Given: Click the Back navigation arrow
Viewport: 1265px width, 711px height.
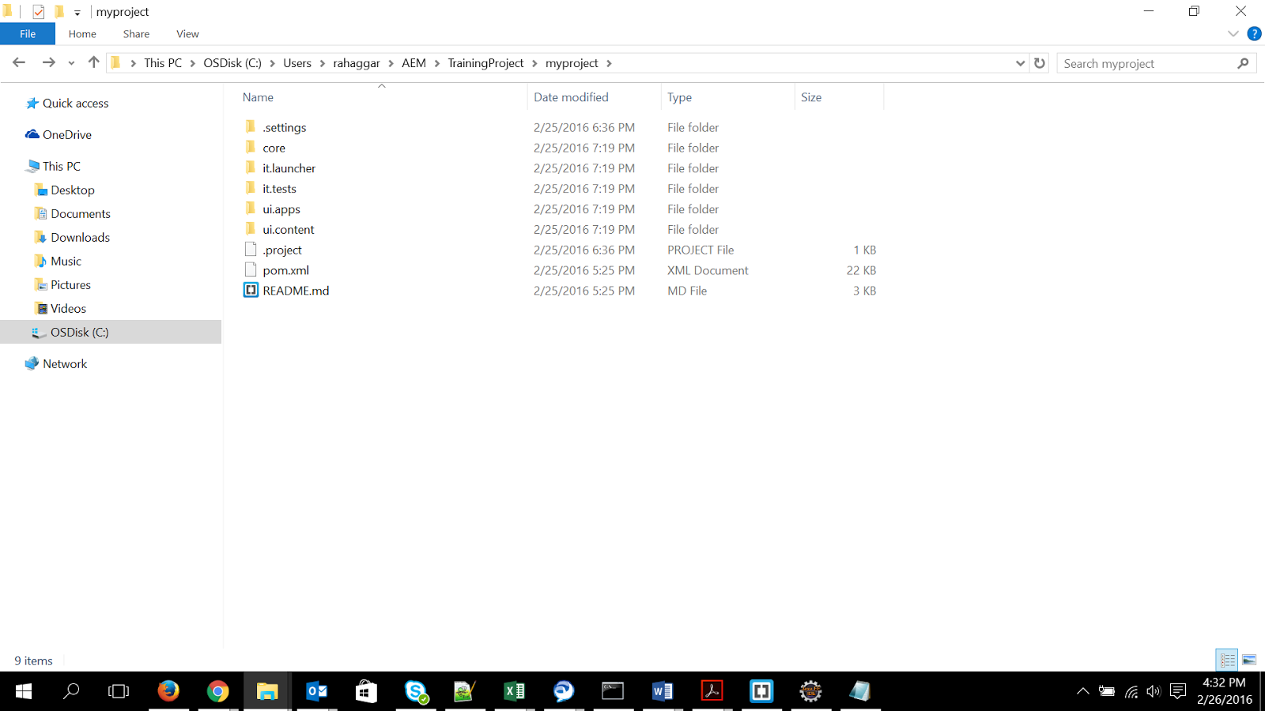Looking at the screenshot, I should [x=19, y=62].
